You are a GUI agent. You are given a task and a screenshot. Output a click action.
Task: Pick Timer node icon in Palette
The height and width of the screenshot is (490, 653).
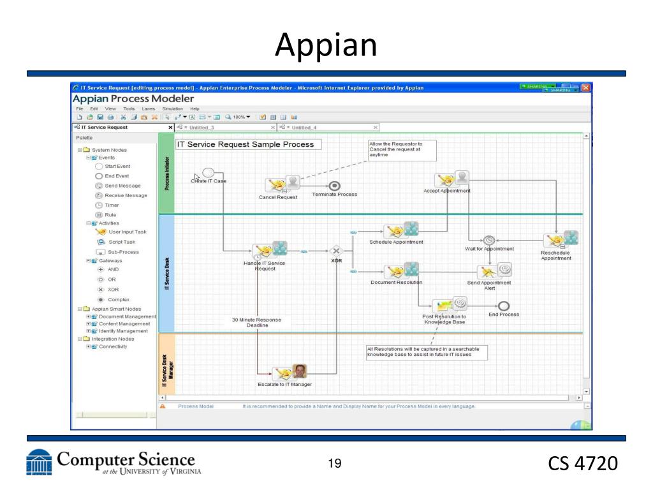click(99, 205)
